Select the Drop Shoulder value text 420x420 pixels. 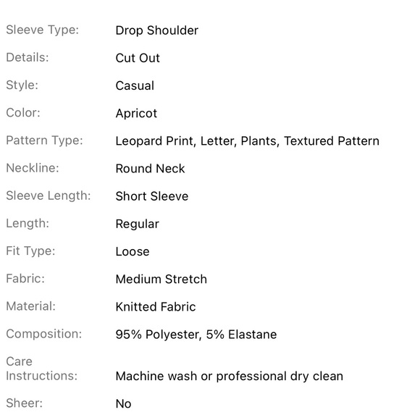157,30
